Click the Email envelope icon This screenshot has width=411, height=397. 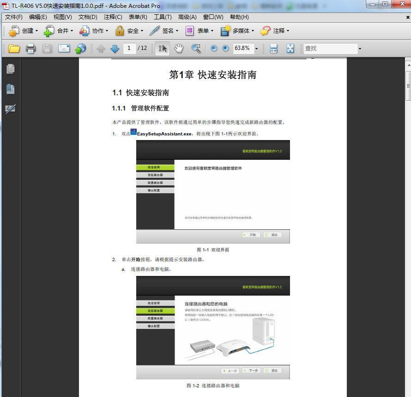point(64,49)
